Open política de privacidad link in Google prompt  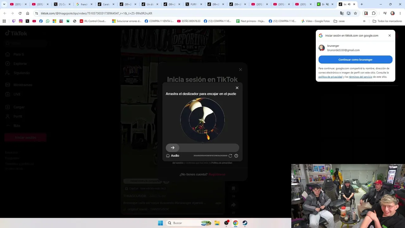pyautogui.click(x=330, y=77)
